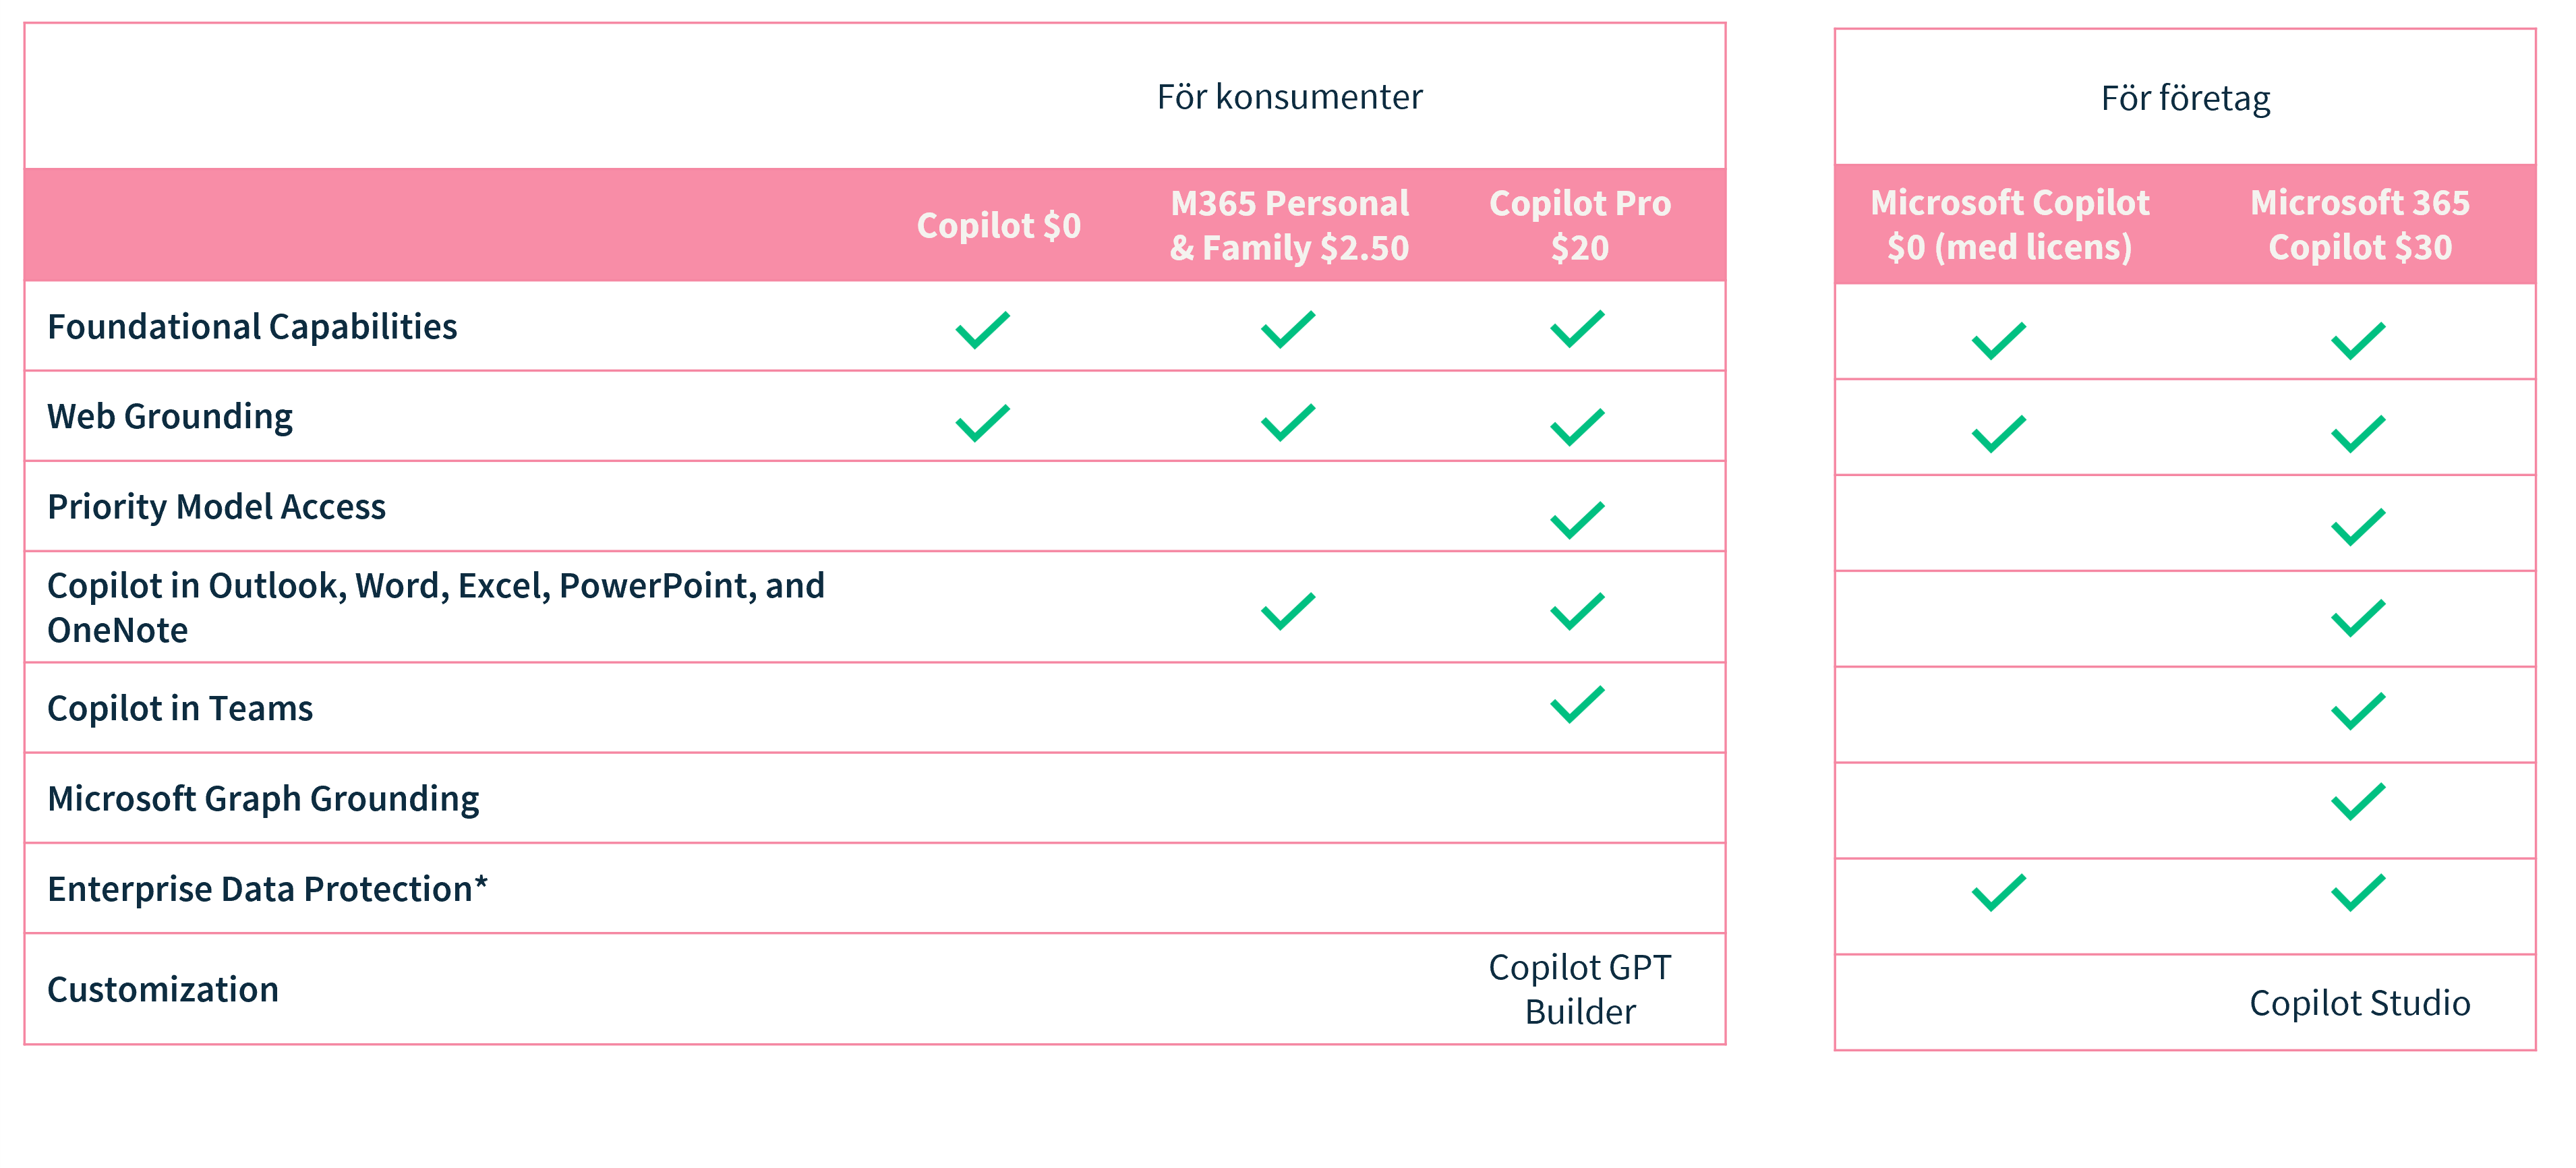
Task: Click the Copilot $0 Foundational Capabilities checkmark
Action: point(982,330)
